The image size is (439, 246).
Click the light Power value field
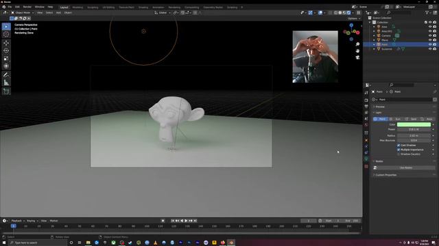(x=414, y=129)
